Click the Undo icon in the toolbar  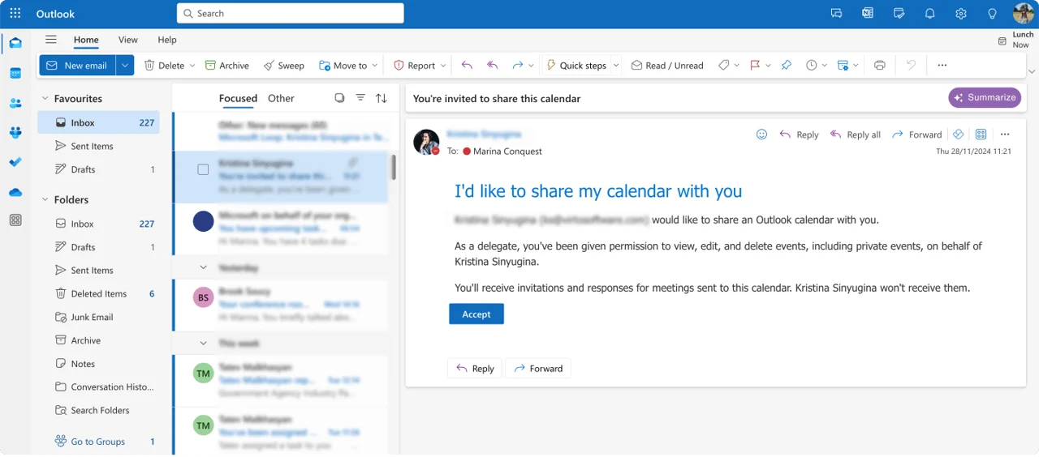(912, 66)
